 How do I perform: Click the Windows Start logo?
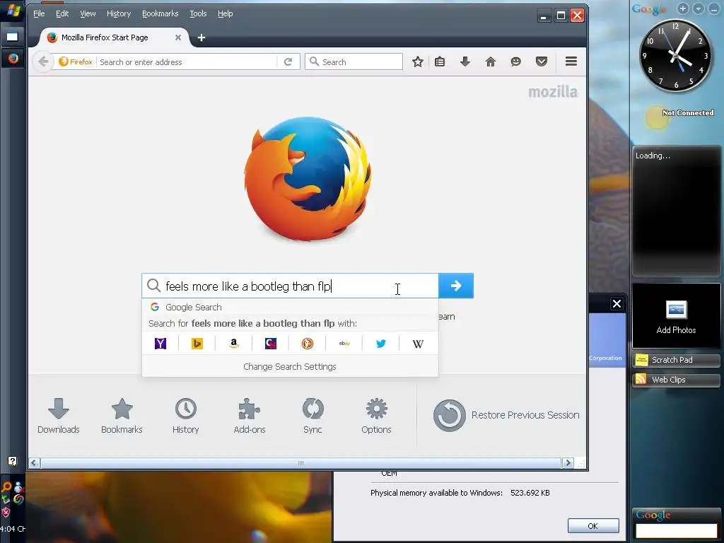(x=13, y=10)
